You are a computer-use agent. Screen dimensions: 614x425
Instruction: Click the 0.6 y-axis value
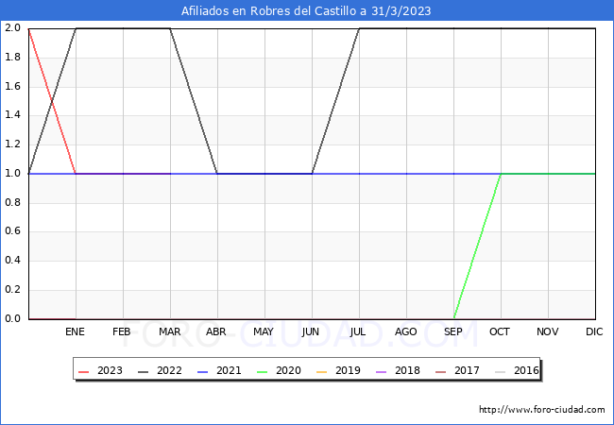point(12,231)
